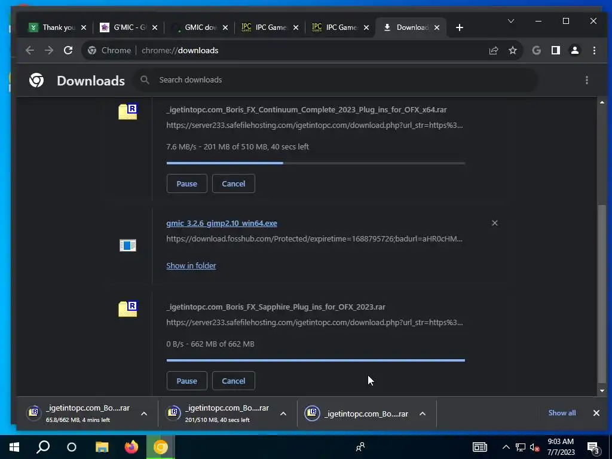This screenshot has height=459, width=612.
Task: Click Show in folder for gmic
Action: pyautogui.click(x=191, y=265)
